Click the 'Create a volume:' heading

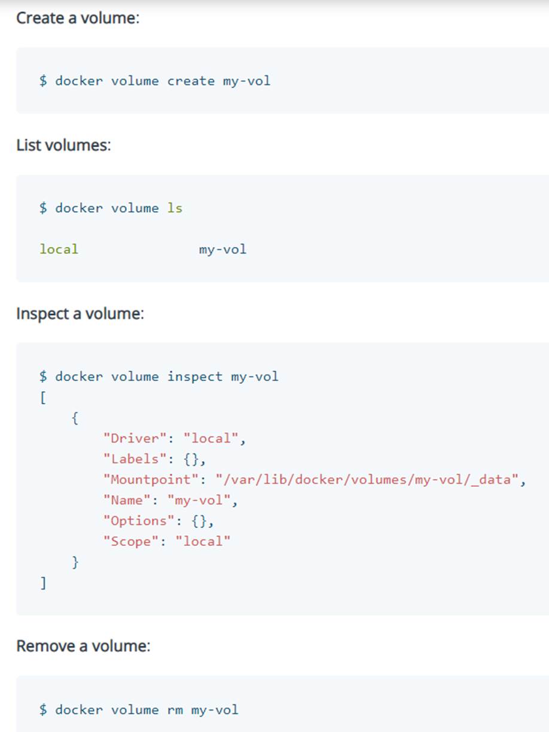click(77, 18)
